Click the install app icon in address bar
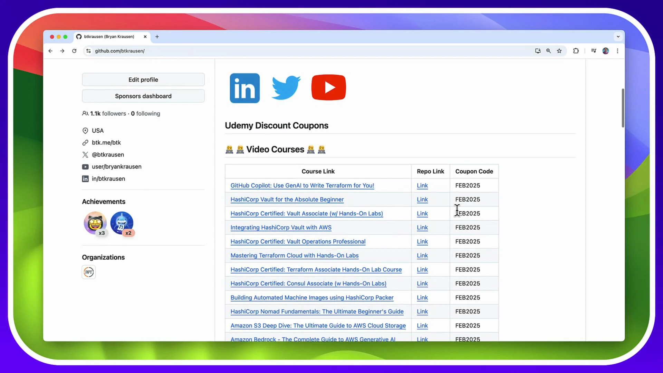 [538, 51]
